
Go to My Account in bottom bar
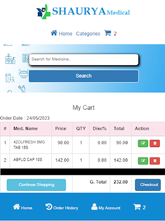(x=106, y=207)
